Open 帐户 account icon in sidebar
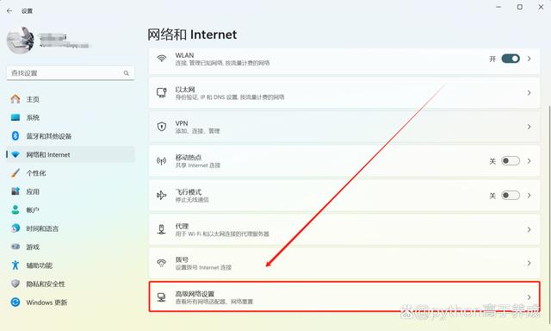This screenshot has height=331, width=551. tap(15, 210)
